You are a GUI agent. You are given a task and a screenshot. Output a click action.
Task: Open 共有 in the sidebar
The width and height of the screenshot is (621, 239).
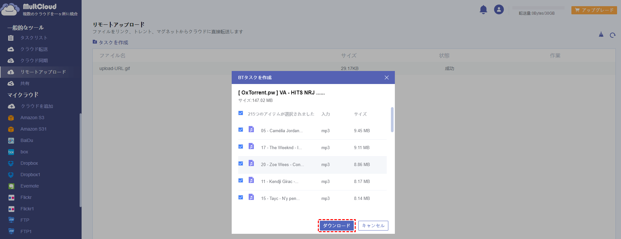coord(25,83)
